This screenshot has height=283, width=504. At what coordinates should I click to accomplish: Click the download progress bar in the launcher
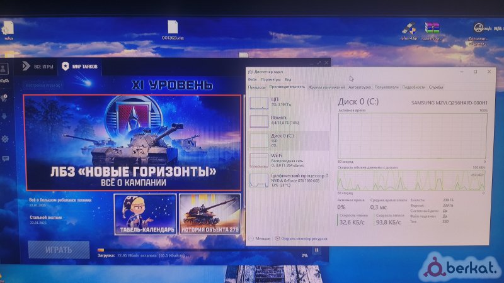(203, 250)
